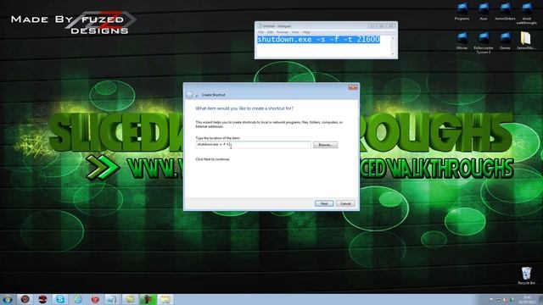Screen dimensions: 543x305
Task: Click the taskbar clock
Action: [x=527, y=299]
